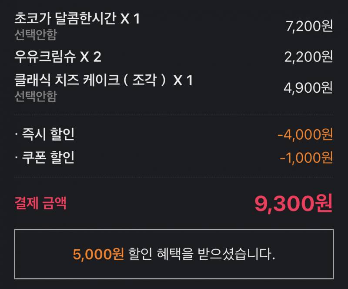Select 클래식 치즈 케이크 (조각) X 1

pyautogui.click(x=104, y=80)
